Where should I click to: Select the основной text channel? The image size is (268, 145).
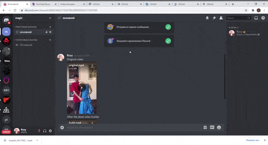33,32
